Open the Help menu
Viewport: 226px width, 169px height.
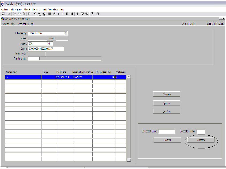[62, 10]
